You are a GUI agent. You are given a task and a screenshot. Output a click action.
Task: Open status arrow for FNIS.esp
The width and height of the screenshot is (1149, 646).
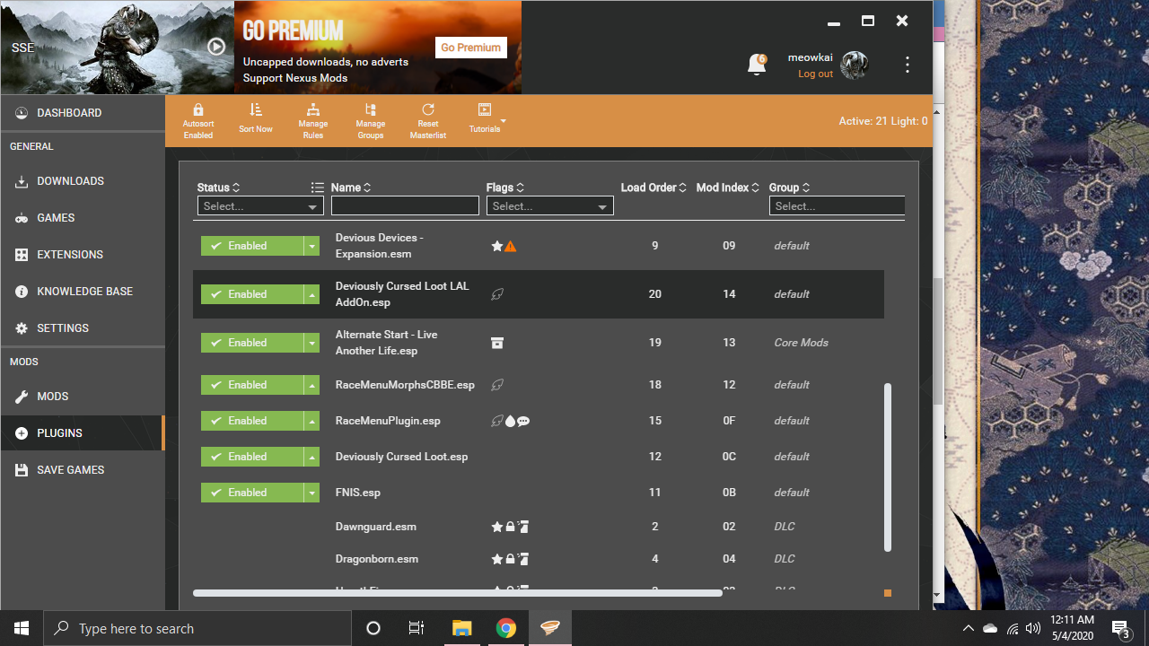(311, 493)
